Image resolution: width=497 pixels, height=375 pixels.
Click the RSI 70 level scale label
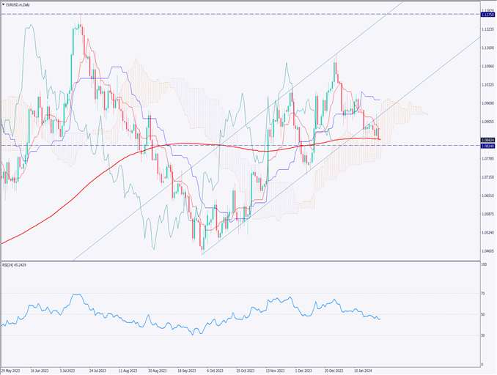[483, 293]
